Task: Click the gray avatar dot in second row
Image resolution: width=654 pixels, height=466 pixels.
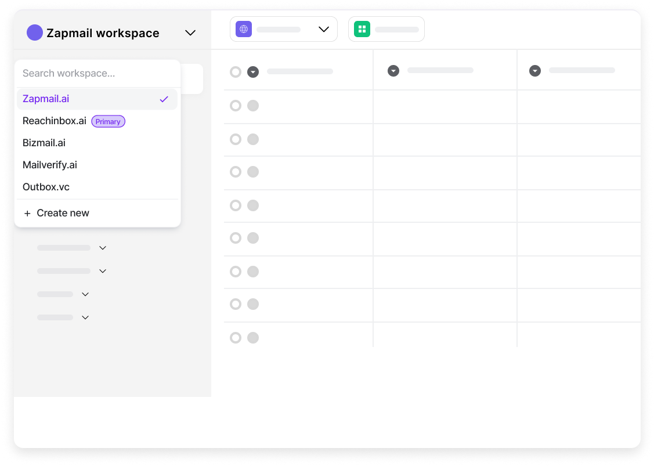Action: coord(253,139)
